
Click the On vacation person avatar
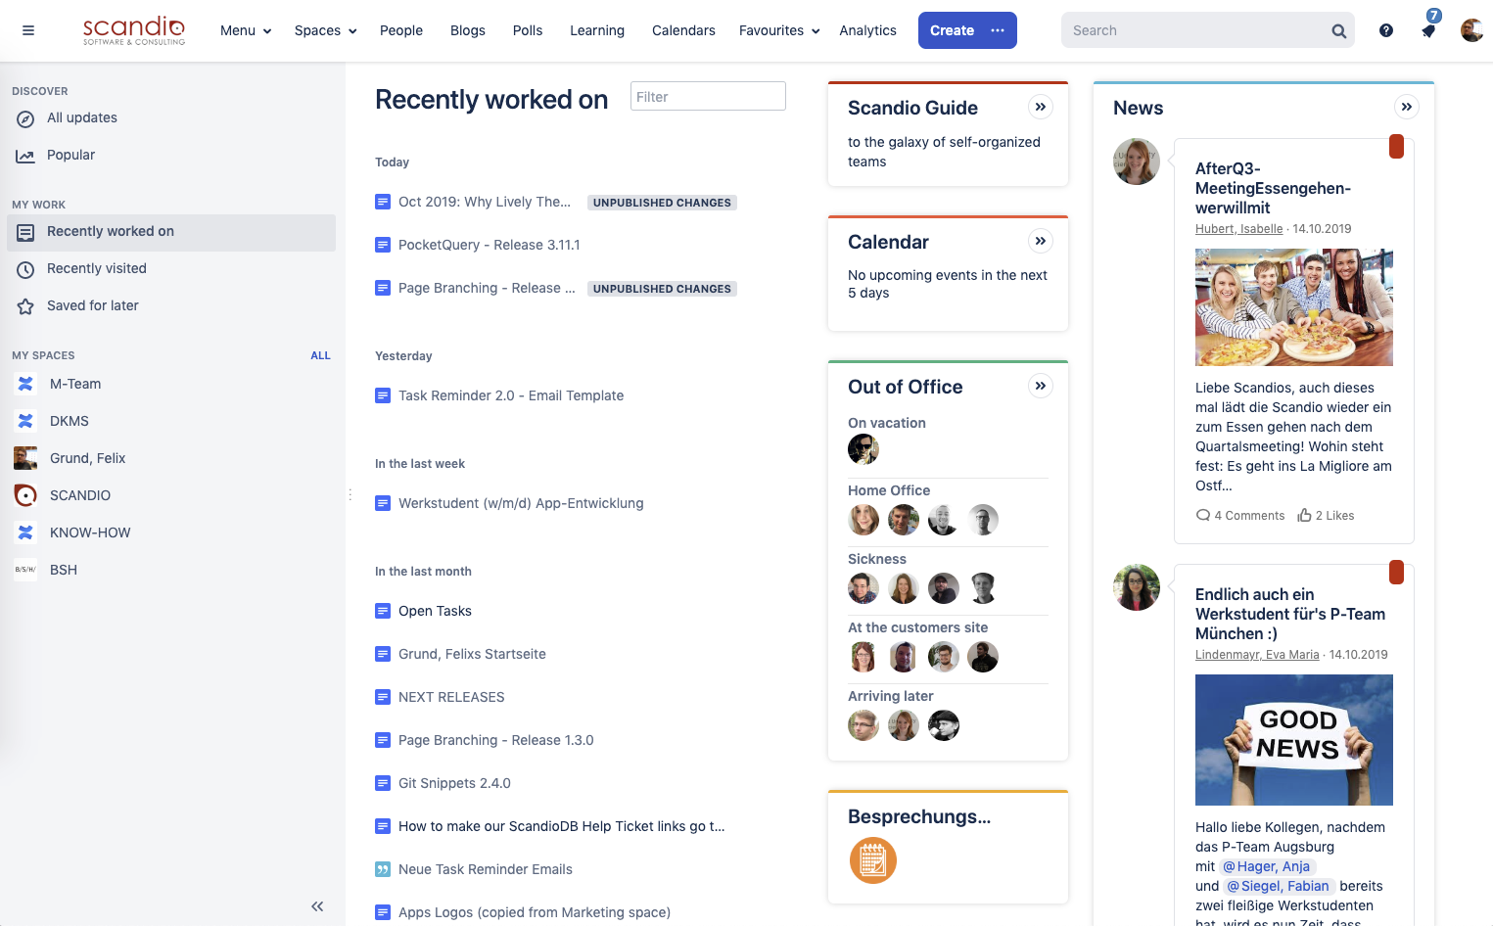tap(863, 449)
